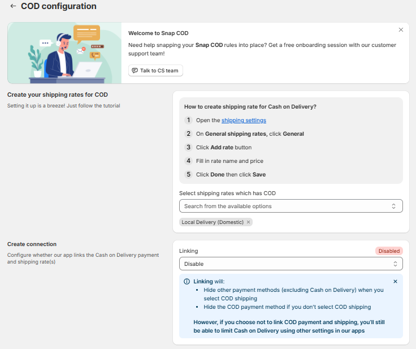Remove the Local Delivery (Domestic) tag
The image size is (416, 349).
[x=248, y=222]
